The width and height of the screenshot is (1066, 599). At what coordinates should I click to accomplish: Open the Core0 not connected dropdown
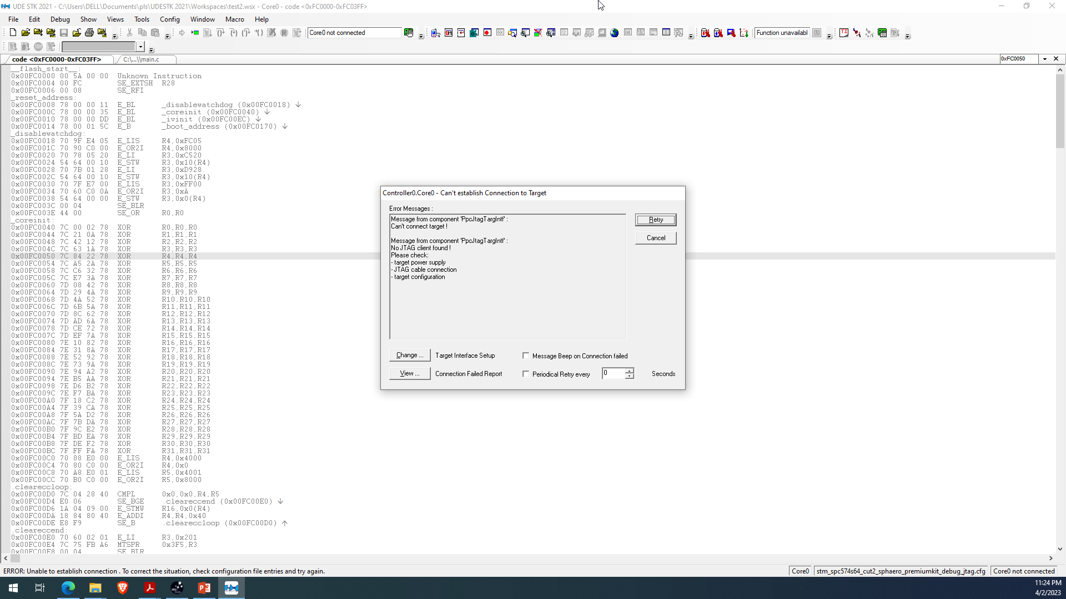click(x=399, y=33)
